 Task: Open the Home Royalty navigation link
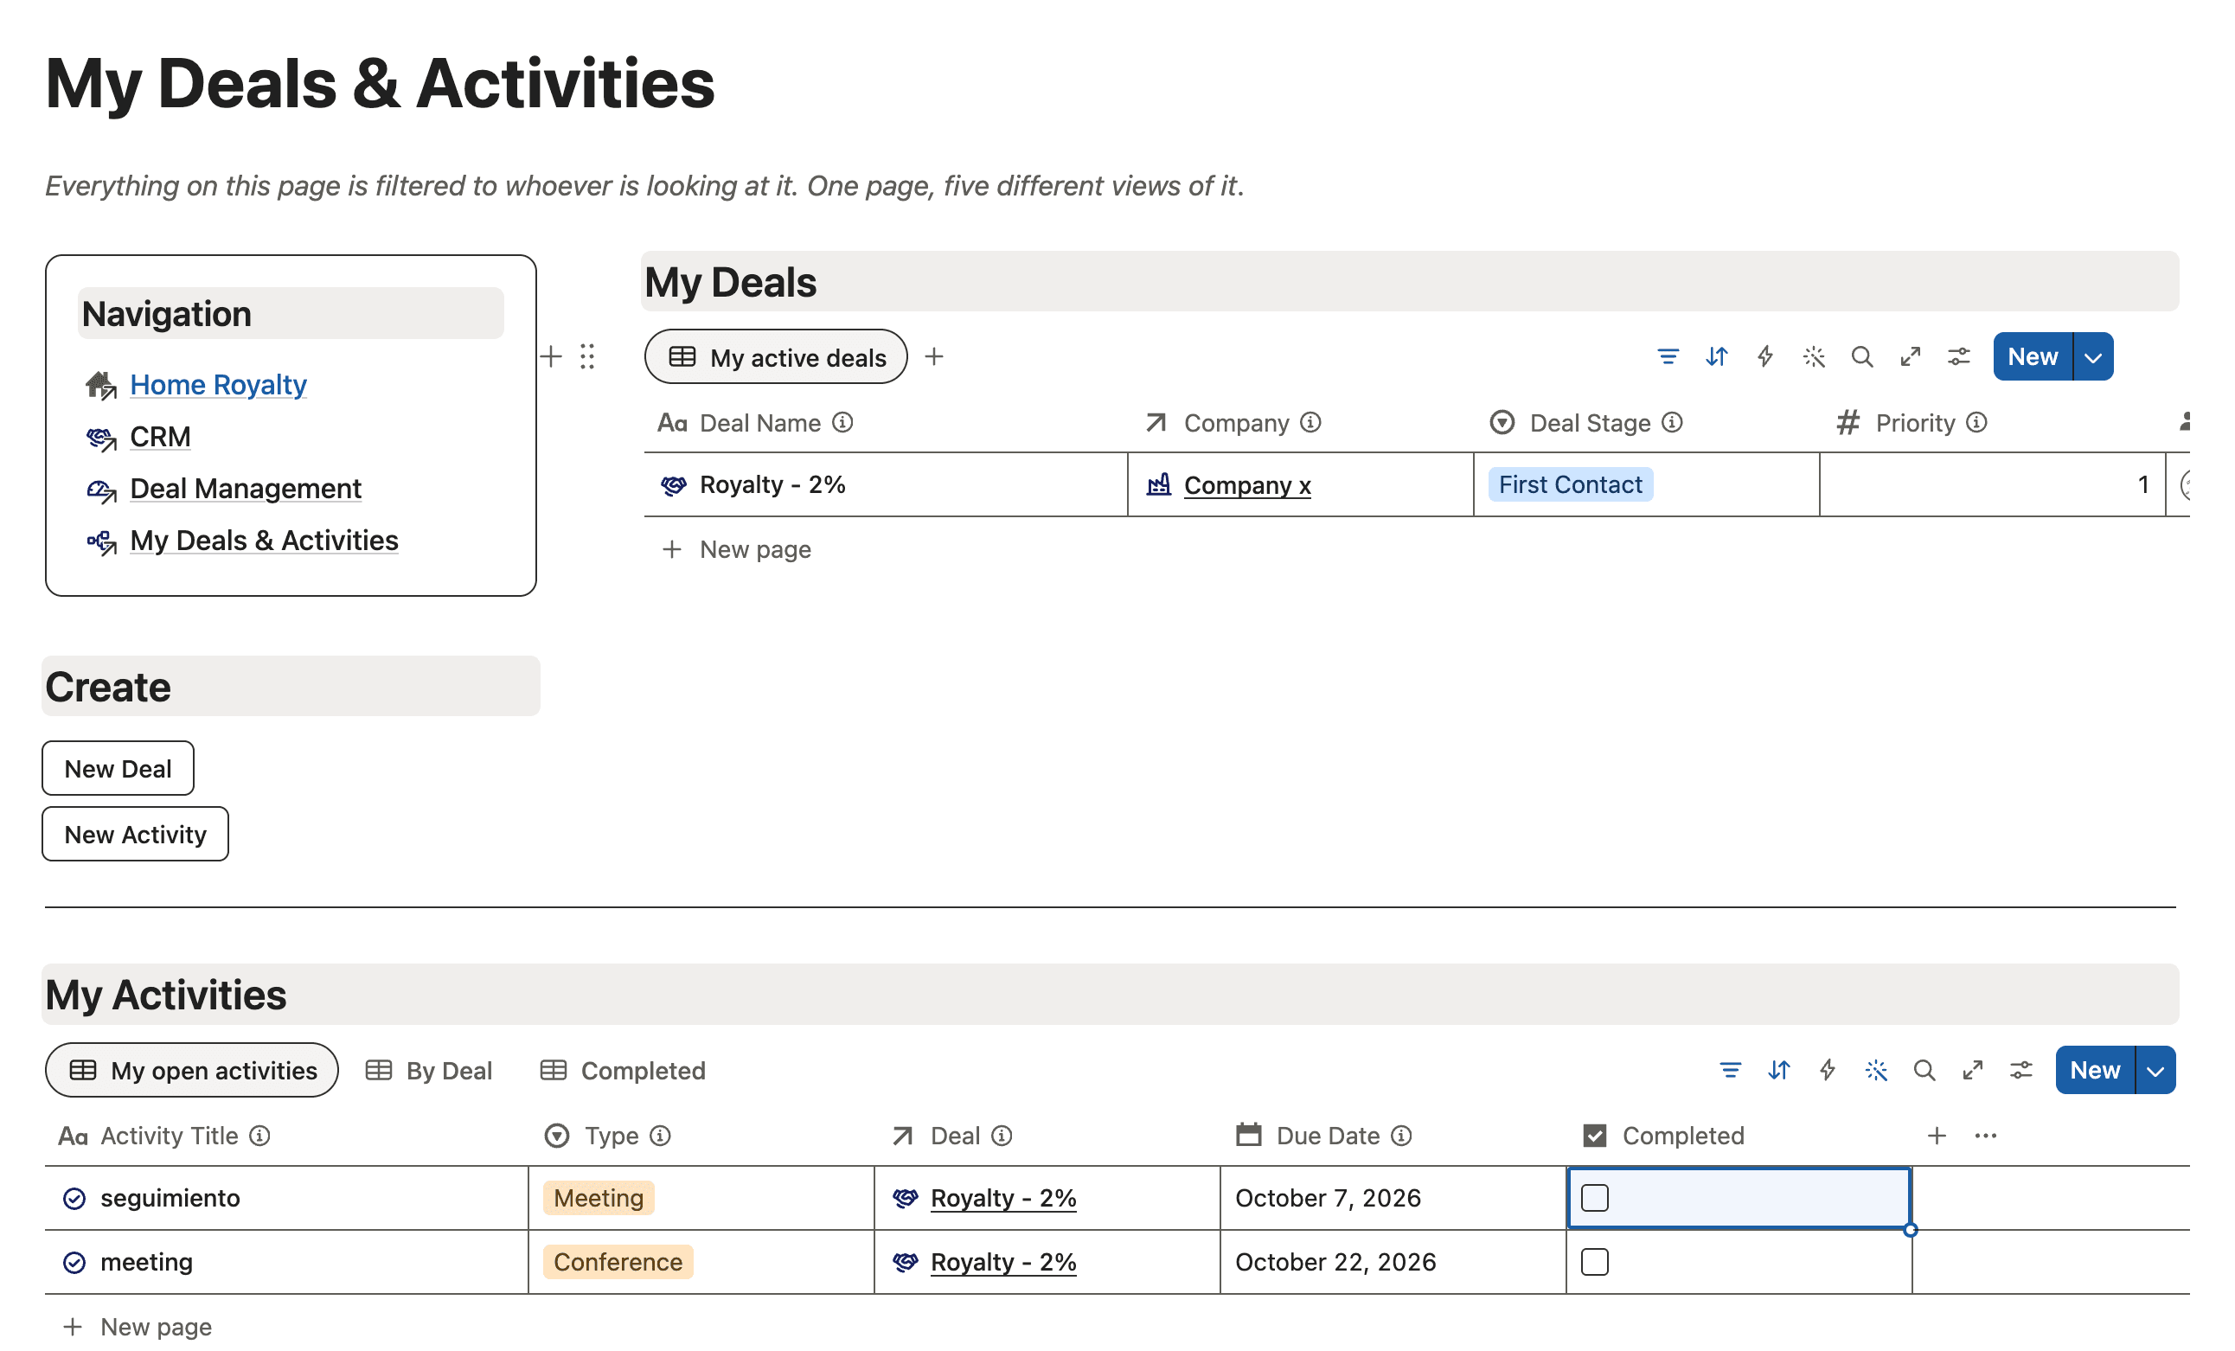(219, 385)
